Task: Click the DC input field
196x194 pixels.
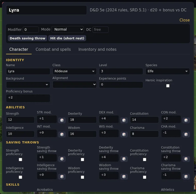Action: point(101,30)
